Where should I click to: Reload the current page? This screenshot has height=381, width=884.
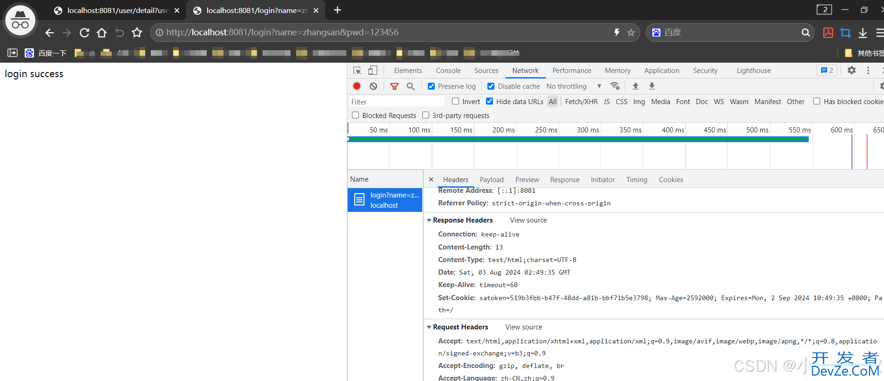(x=84, y=33)
